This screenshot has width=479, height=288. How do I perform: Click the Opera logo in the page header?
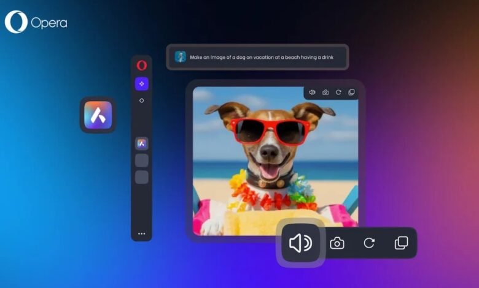36,22
